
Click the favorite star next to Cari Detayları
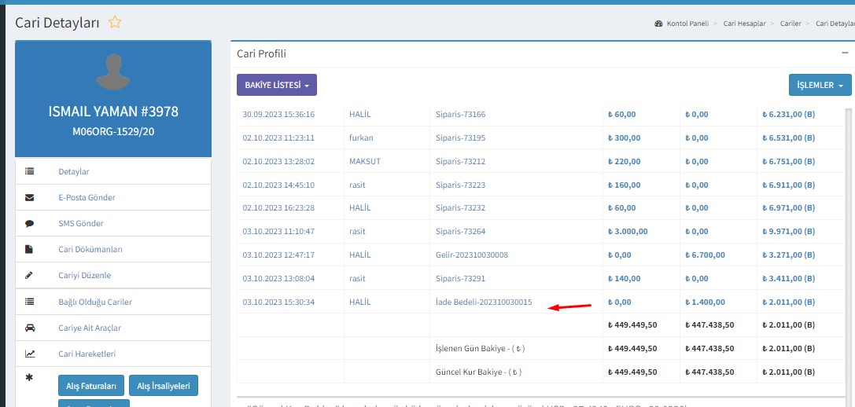point(115,23)
